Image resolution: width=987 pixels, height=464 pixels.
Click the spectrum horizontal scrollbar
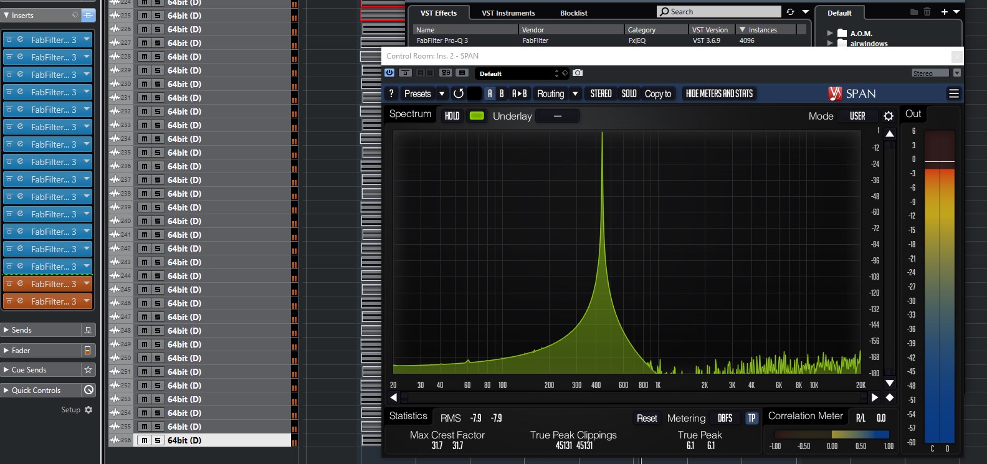[634, 397]
